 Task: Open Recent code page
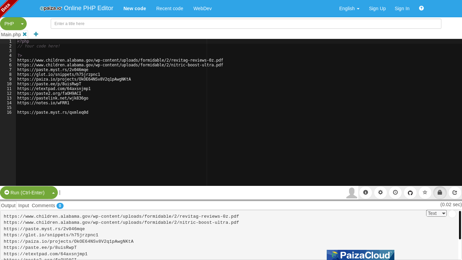170,8
